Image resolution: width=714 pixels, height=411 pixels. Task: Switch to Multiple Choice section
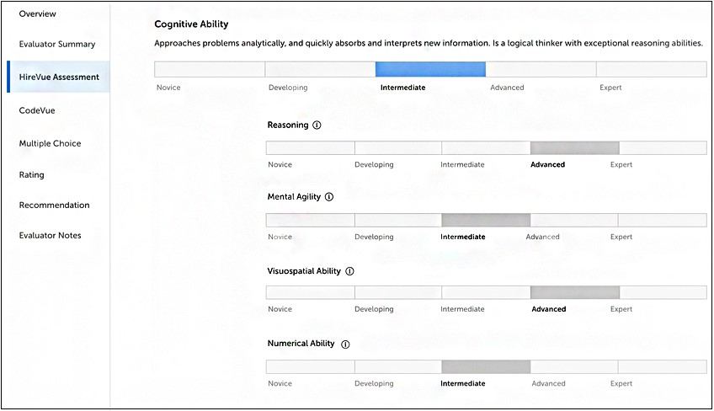(x=51, y=143)
